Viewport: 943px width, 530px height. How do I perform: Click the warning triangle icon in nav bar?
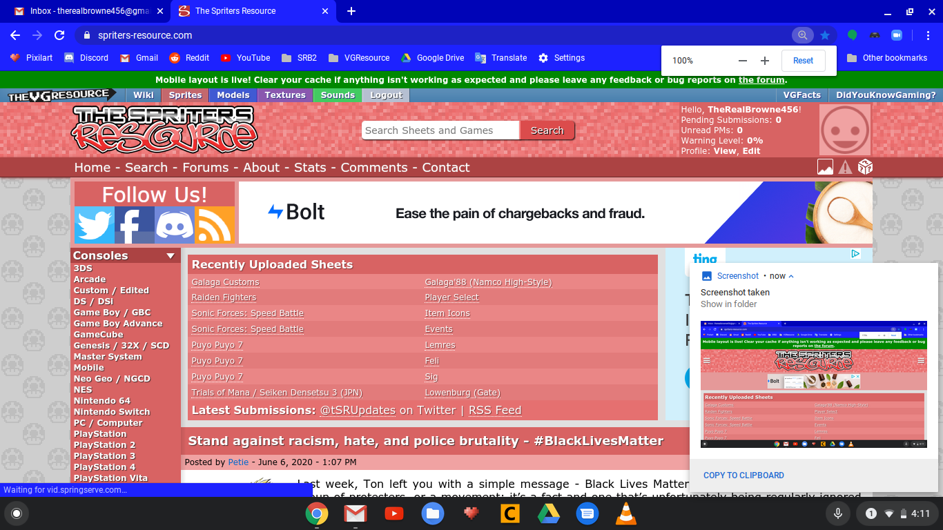845,167
